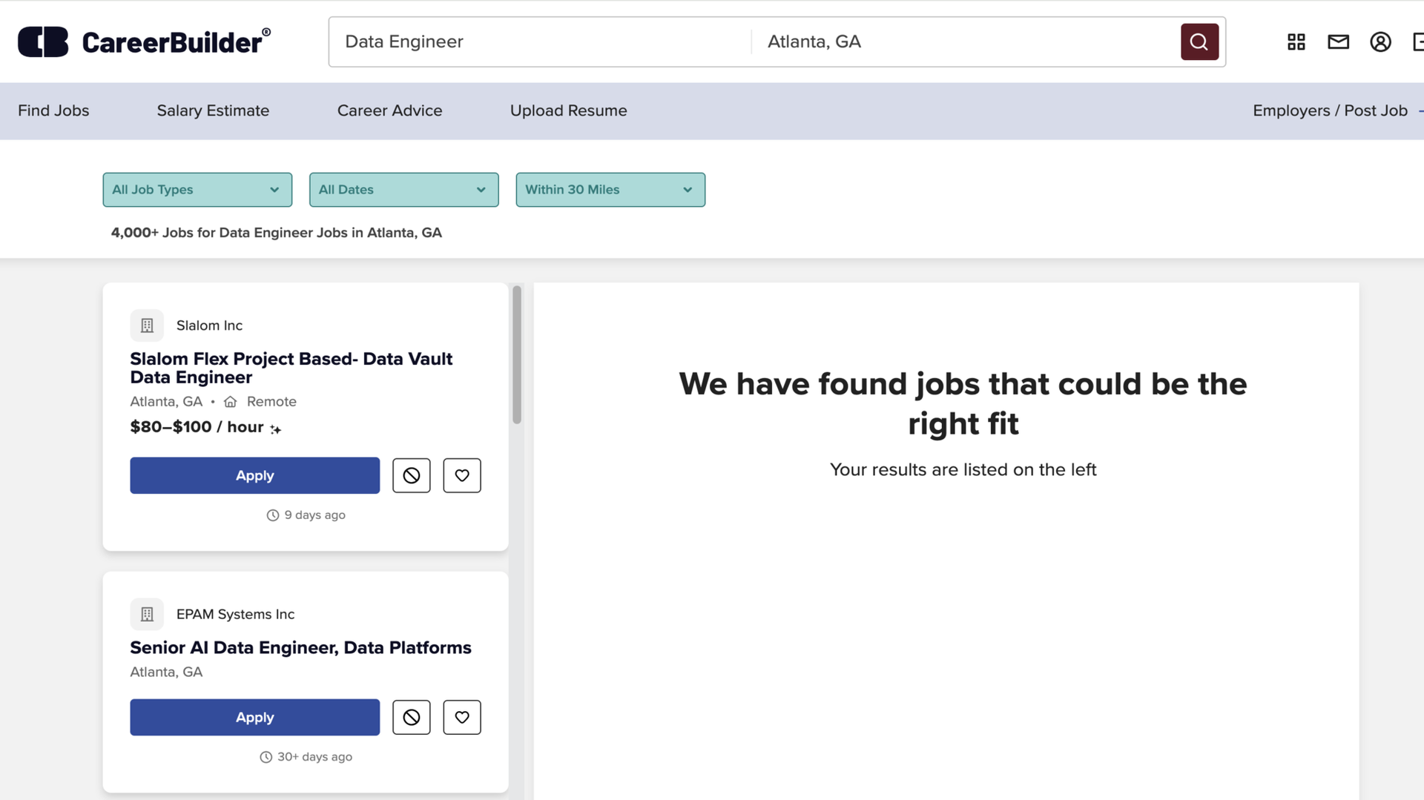Click the EPAM Systems Inc building icon

[147, 614]
